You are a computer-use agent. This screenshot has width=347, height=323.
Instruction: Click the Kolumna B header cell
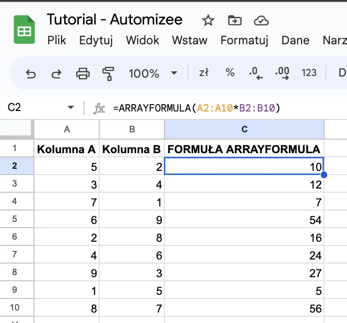point(132,148)
